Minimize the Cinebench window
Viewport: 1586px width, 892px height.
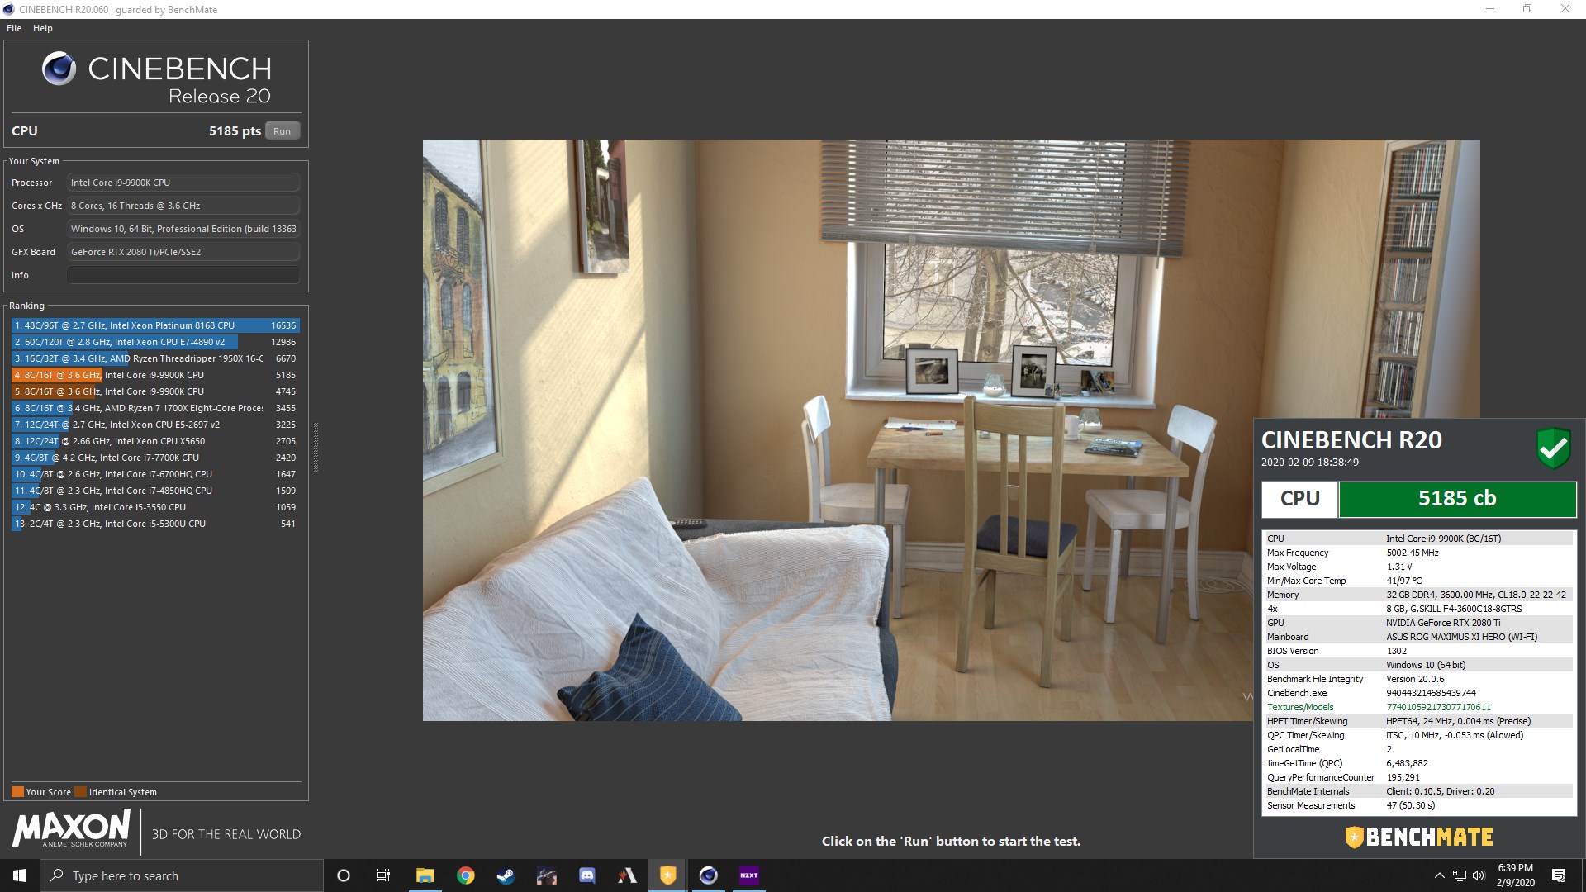[x=1490, y=9]
